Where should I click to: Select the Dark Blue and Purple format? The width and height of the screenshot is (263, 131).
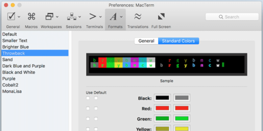click(x=35, y=66)
